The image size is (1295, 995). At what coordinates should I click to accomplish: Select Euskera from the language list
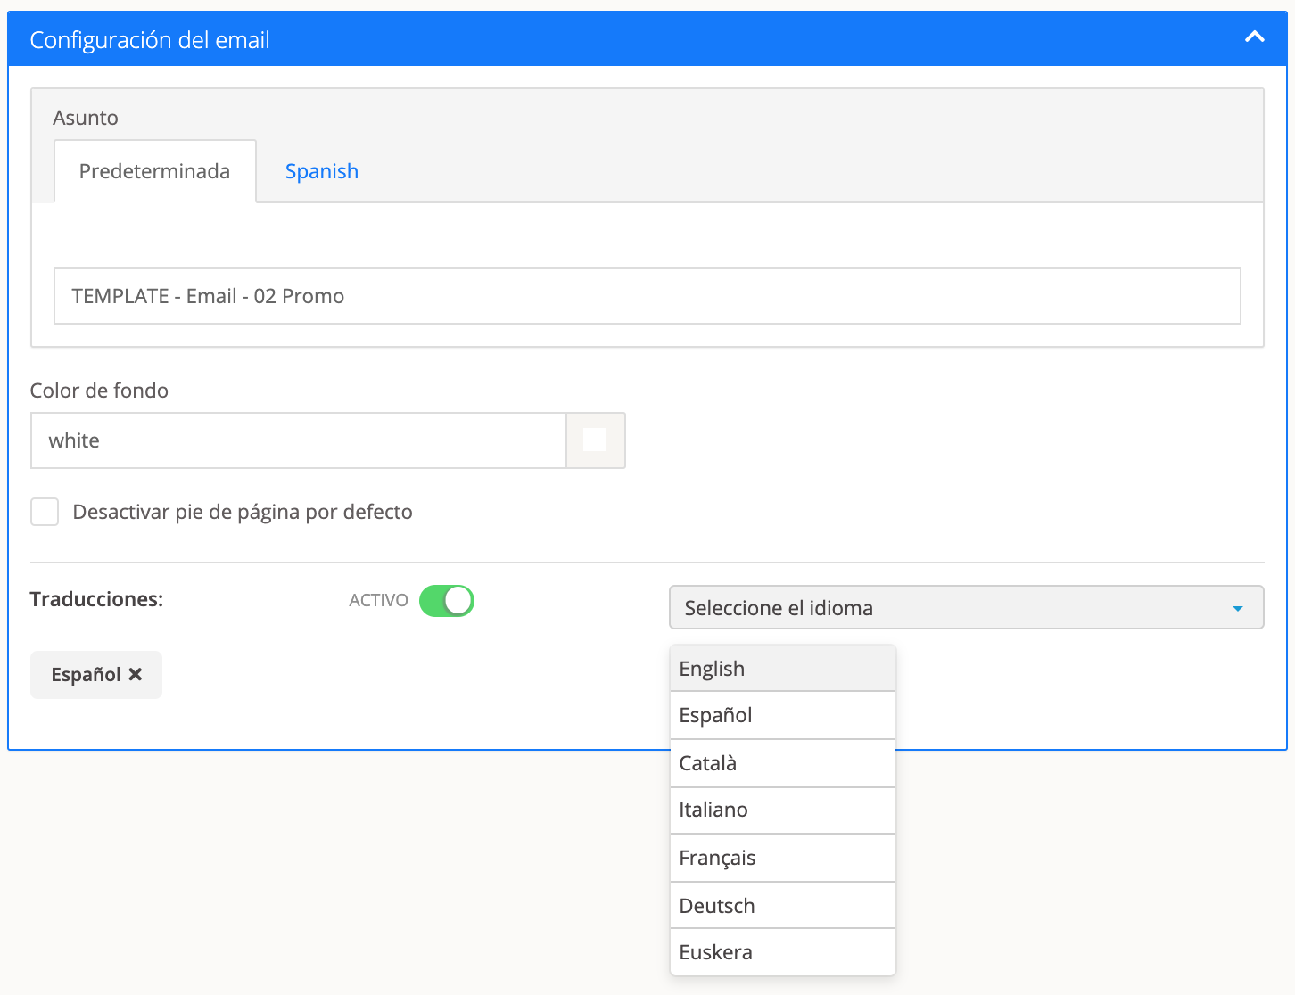pos(782,952)
